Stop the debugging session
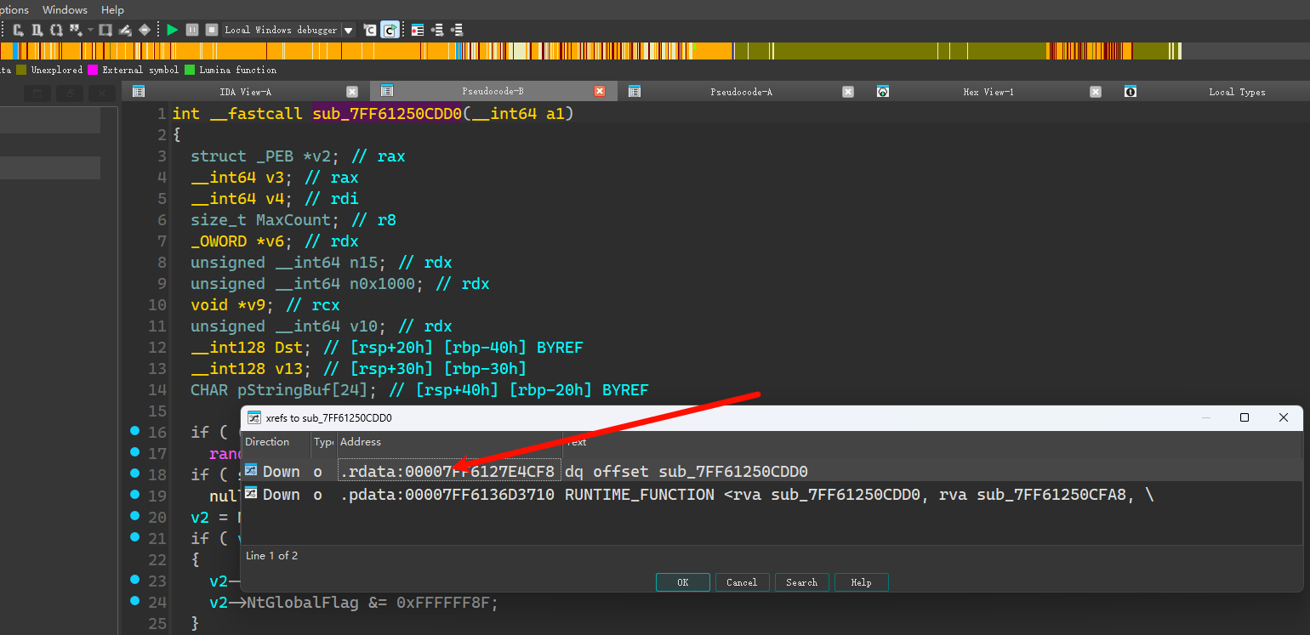The height and width of the screenshot is (635, 1310). pos(212,30)
